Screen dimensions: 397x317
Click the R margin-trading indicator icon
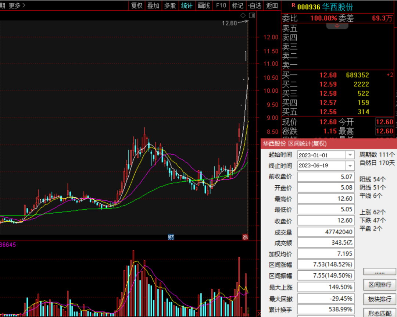[293, 5]
